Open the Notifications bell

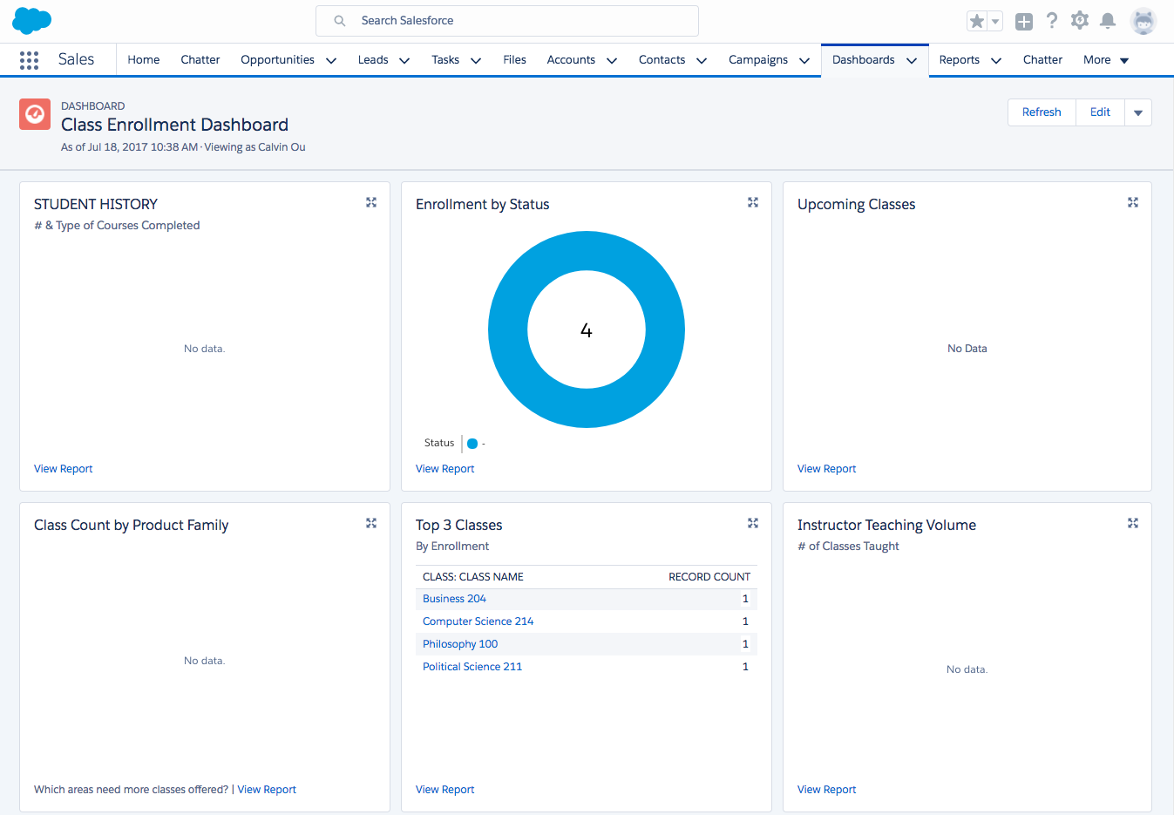[x=1108, y=21]
